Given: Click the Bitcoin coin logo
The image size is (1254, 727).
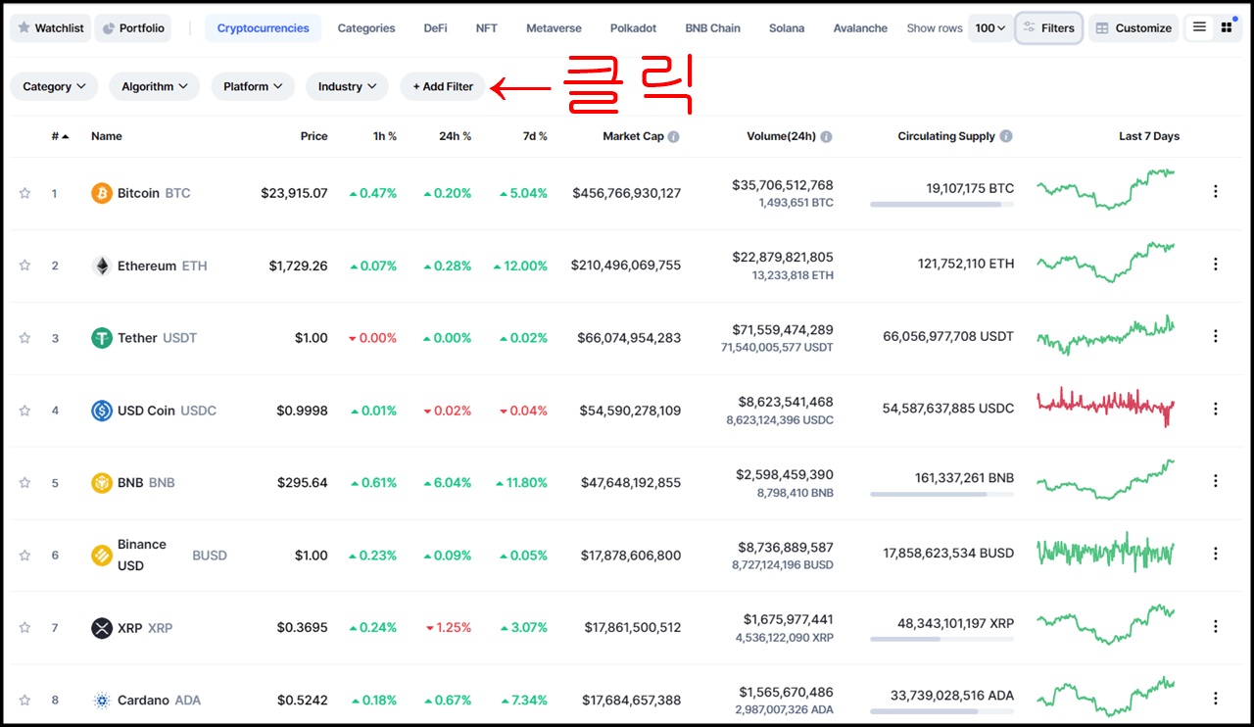Looking at the screenshot, I should [x=102, y=193].
